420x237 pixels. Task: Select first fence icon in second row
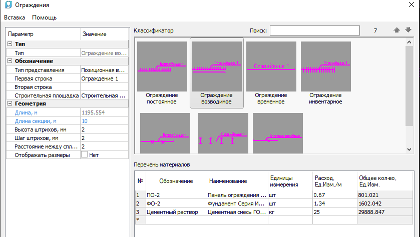tap(165, 134)
